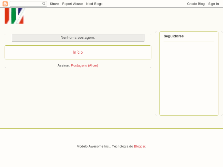Open the Blogger link in footer
Image resolution: width=223 pixels, height=167 pixels.
(140, 146)
